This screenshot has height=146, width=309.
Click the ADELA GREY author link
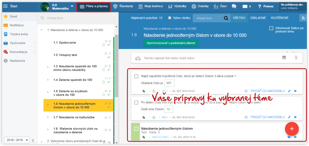click(x=160, y=137)
